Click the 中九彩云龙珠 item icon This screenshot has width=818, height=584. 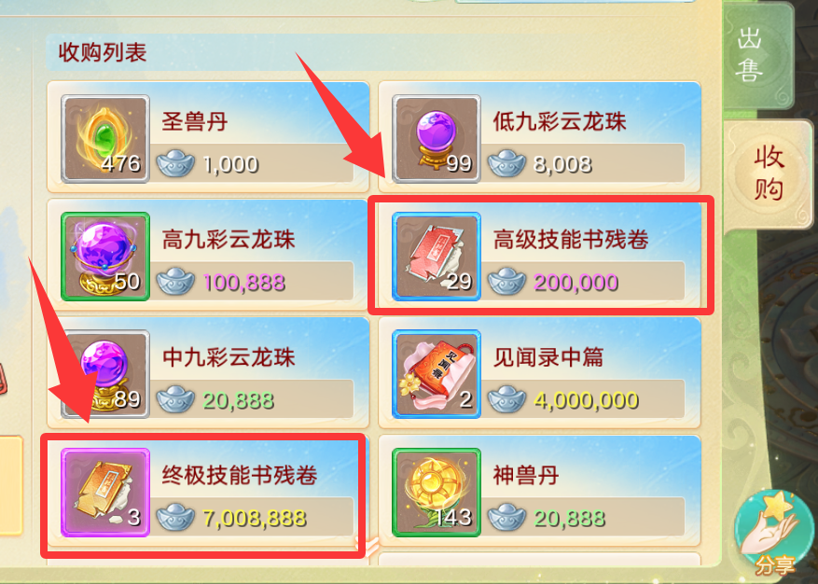point(105,374)
